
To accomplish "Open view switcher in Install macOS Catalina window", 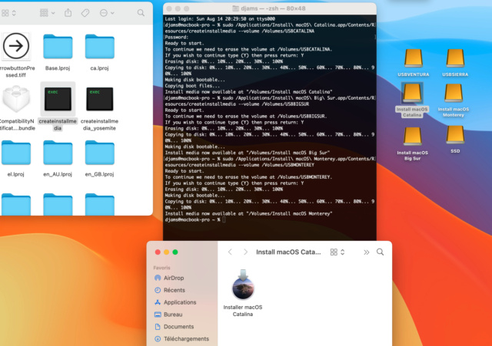I will pyautogui.click(x=337, y=252).
